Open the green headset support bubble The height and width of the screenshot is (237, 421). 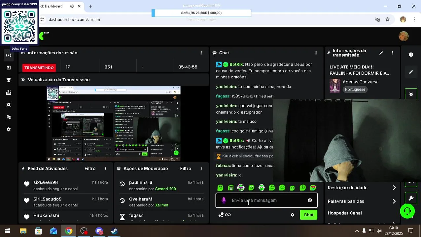[x=407, y=211]
